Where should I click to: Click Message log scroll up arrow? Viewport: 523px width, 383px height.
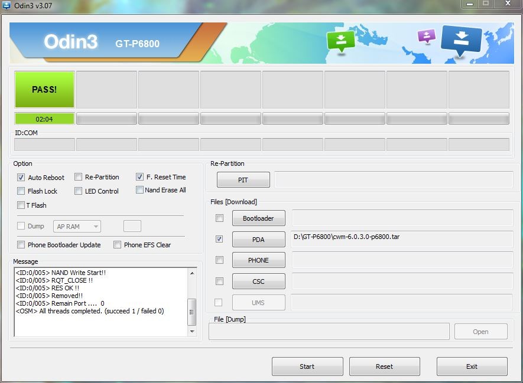pos(192,273)
